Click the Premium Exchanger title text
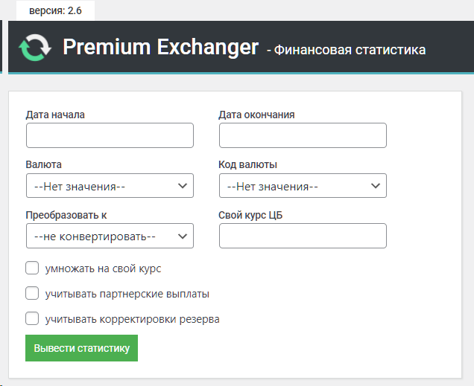 pos(160,47)
